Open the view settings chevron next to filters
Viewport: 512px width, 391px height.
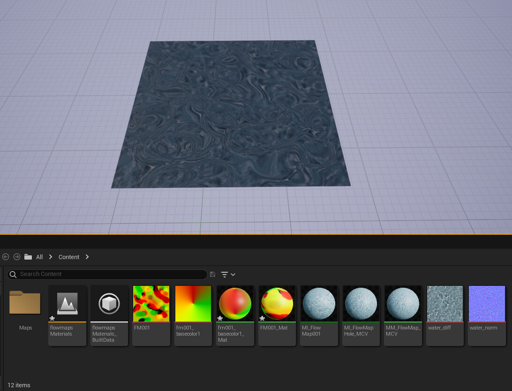pos(233,274)
